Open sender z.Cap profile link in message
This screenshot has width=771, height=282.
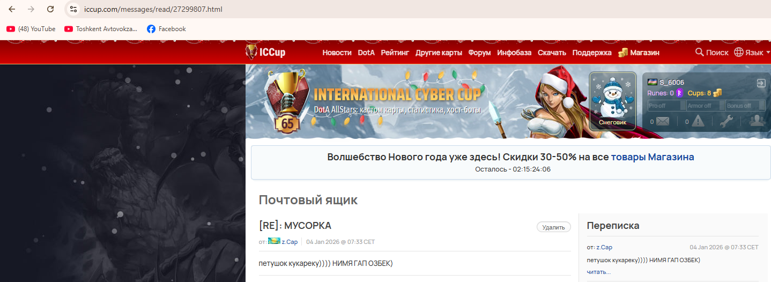point(290,242)
